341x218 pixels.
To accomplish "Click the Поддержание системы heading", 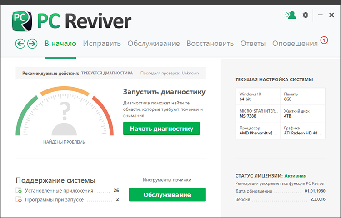I will [55, 180].
